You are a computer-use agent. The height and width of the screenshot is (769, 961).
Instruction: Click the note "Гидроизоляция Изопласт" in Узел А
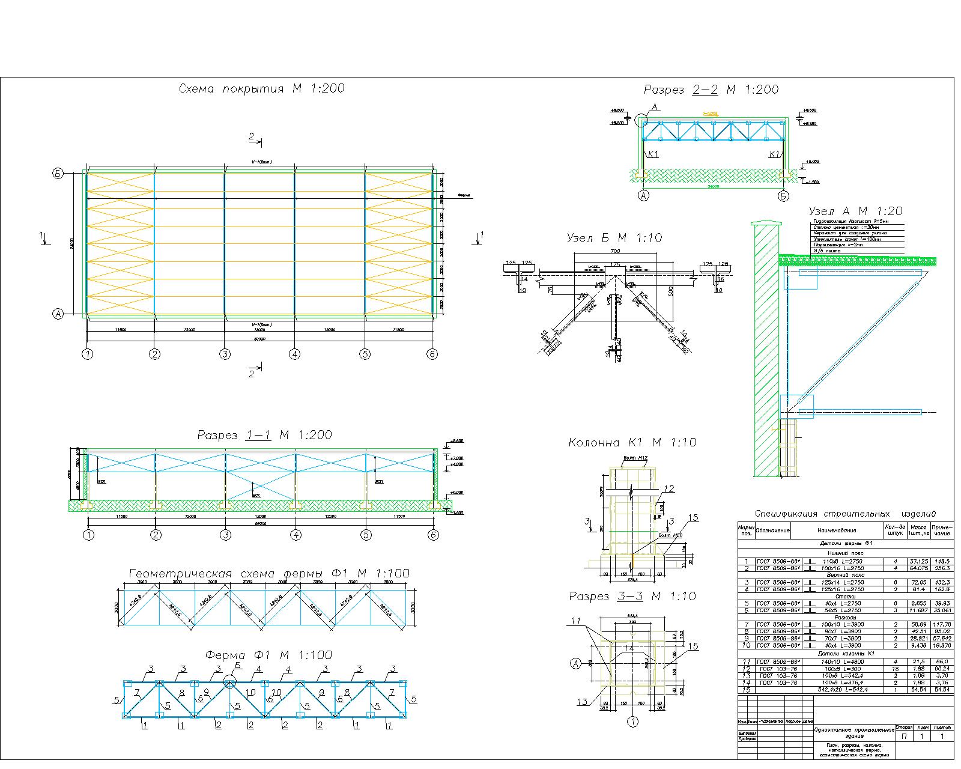coord(850,222)
